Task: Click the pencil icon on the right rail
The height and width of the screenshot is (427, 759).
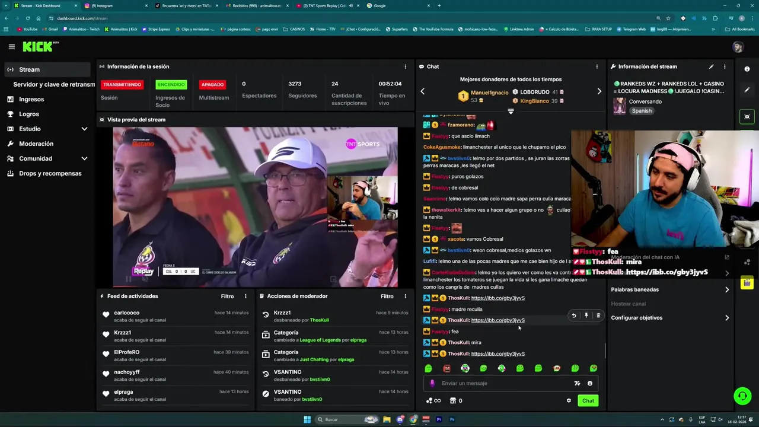Action: tap(747, 90)
